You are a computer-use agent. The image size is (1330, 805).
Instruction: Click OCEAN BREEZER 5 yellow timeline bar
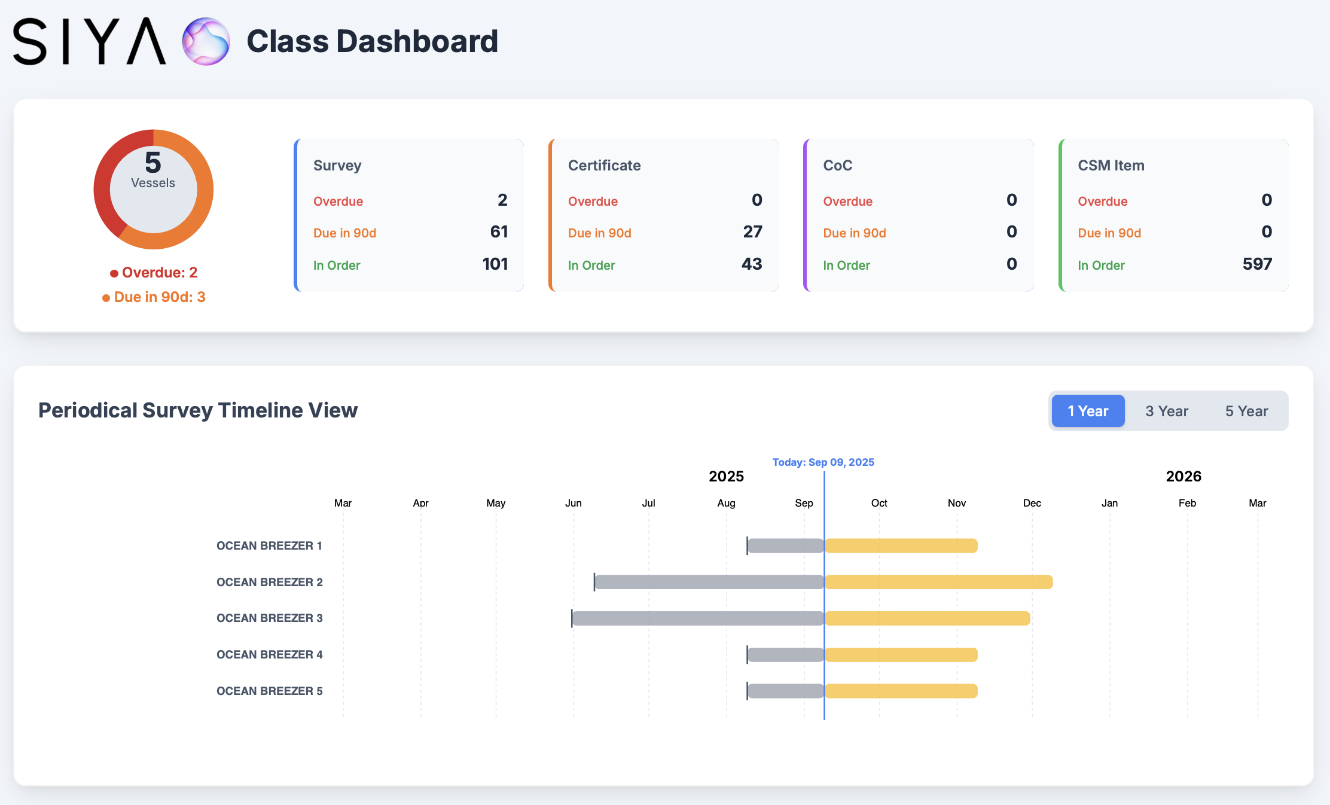[900, 691]
